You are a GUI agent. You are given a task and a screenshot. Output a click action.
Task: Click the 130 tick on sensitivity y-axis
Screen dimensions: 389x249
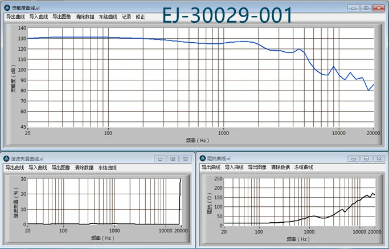(22, 39)
